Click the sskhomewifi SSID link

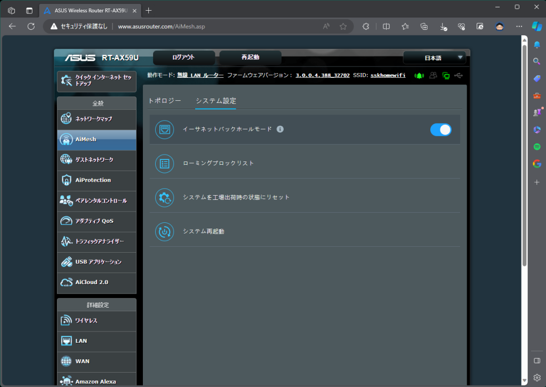[388, 75]
